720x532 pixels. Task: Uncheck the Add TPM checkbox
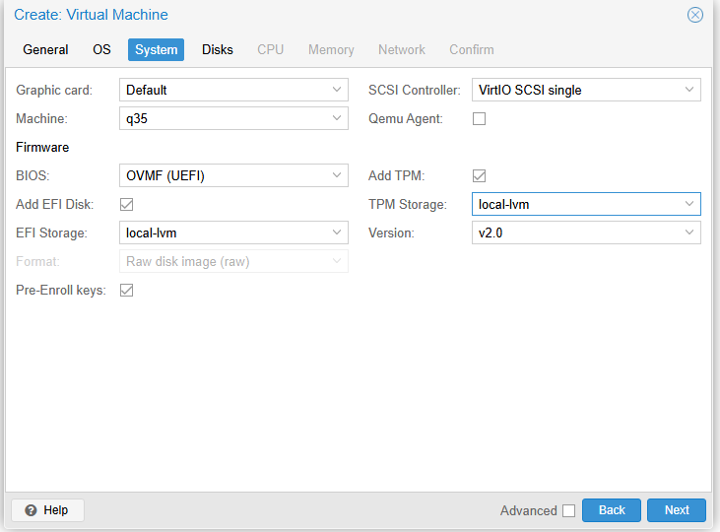(480, 176)
